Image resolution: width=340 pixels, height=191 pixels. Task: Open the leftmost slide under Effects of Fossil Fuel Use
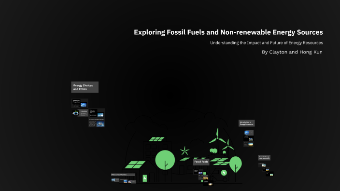115,180
